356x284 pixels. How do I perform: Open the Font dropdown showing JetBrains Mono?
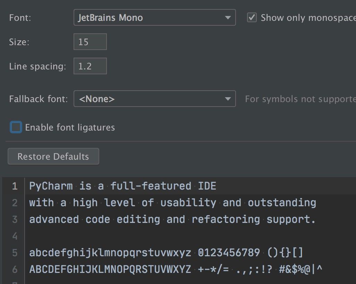pyautogui.click(x=155, y=17)
